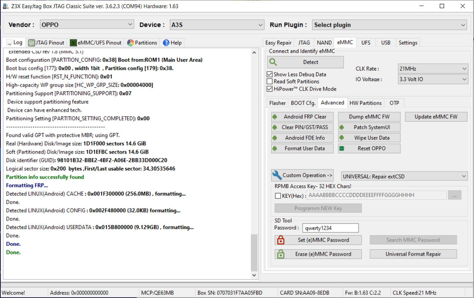Screen dimensions: 474x298
Task: Click the red padlock icon for Set Password
Action: pyautogui.click(x=281, y=240)
